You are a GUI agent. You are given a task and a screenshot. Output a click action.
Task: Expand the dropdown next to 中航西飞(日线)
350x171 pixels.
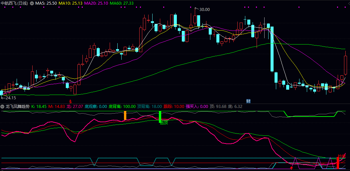32,3
